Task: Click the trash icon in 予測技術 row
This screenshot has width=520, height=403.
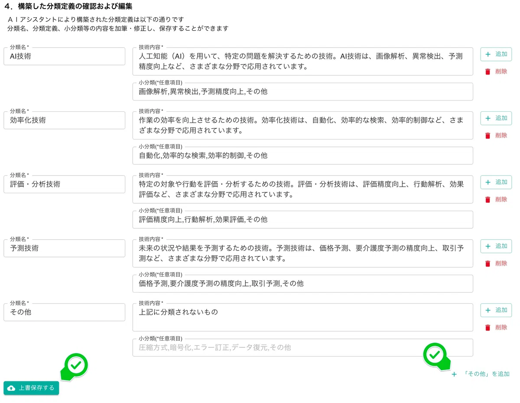Action: click(488, 263)
